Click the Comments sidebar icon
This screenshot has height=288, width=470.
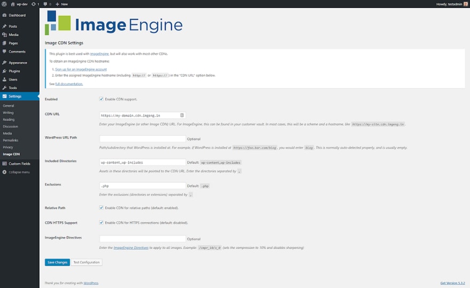click(4, 51)
